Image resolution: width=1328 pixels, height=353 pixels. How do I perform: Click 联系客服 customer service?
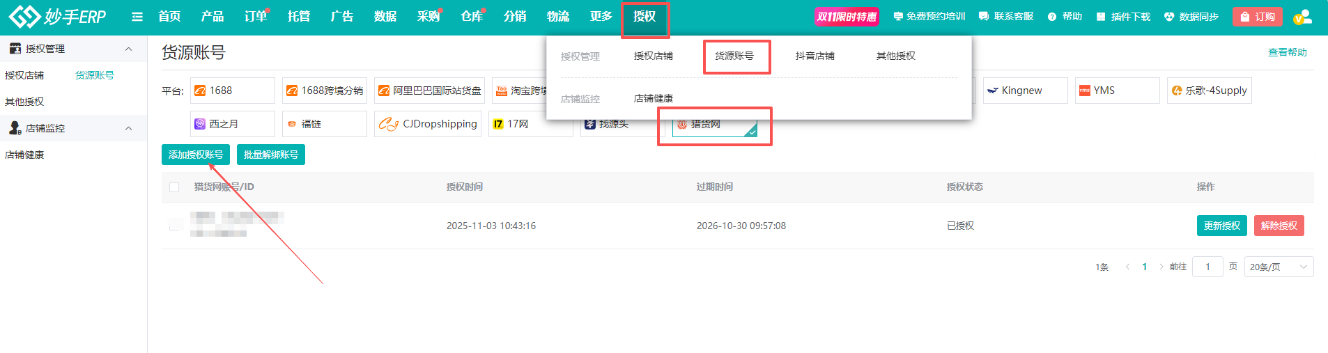[x=1005, y=17]
